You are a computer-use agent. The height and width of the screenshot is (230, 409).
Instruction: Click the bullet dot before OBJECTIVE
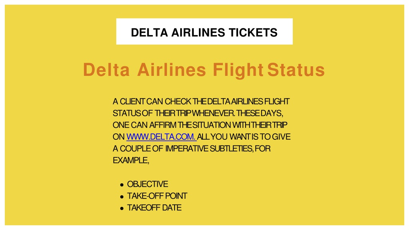(122, 185)
